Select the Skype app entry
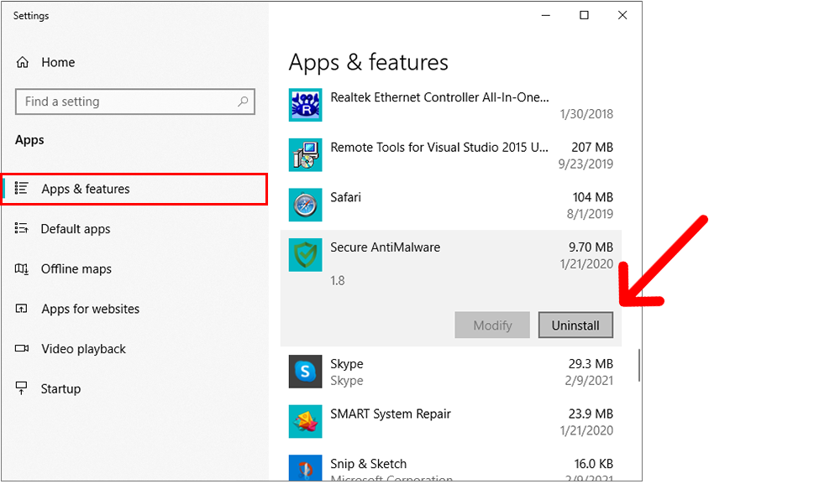This screenshot has width=814, height=484. (x=450, y=372)
